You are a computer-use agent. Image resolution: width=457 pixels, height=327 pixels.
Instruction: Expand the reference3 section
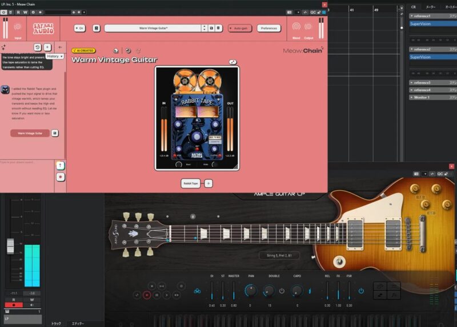(411, 83)
